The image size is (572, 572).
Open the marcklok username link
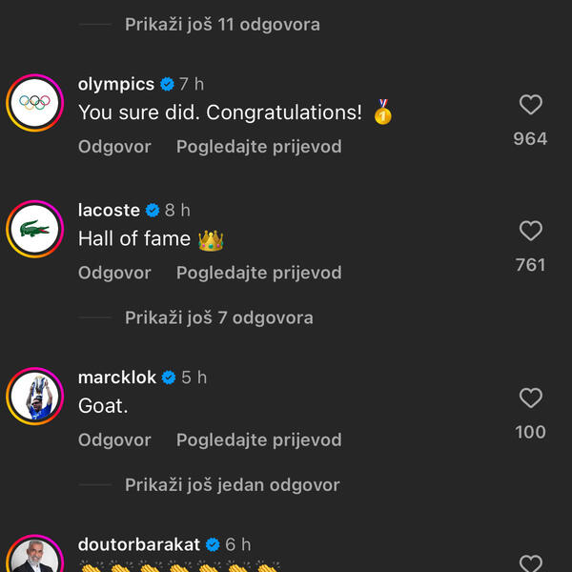pyautogui.click(x=116, y=378)
